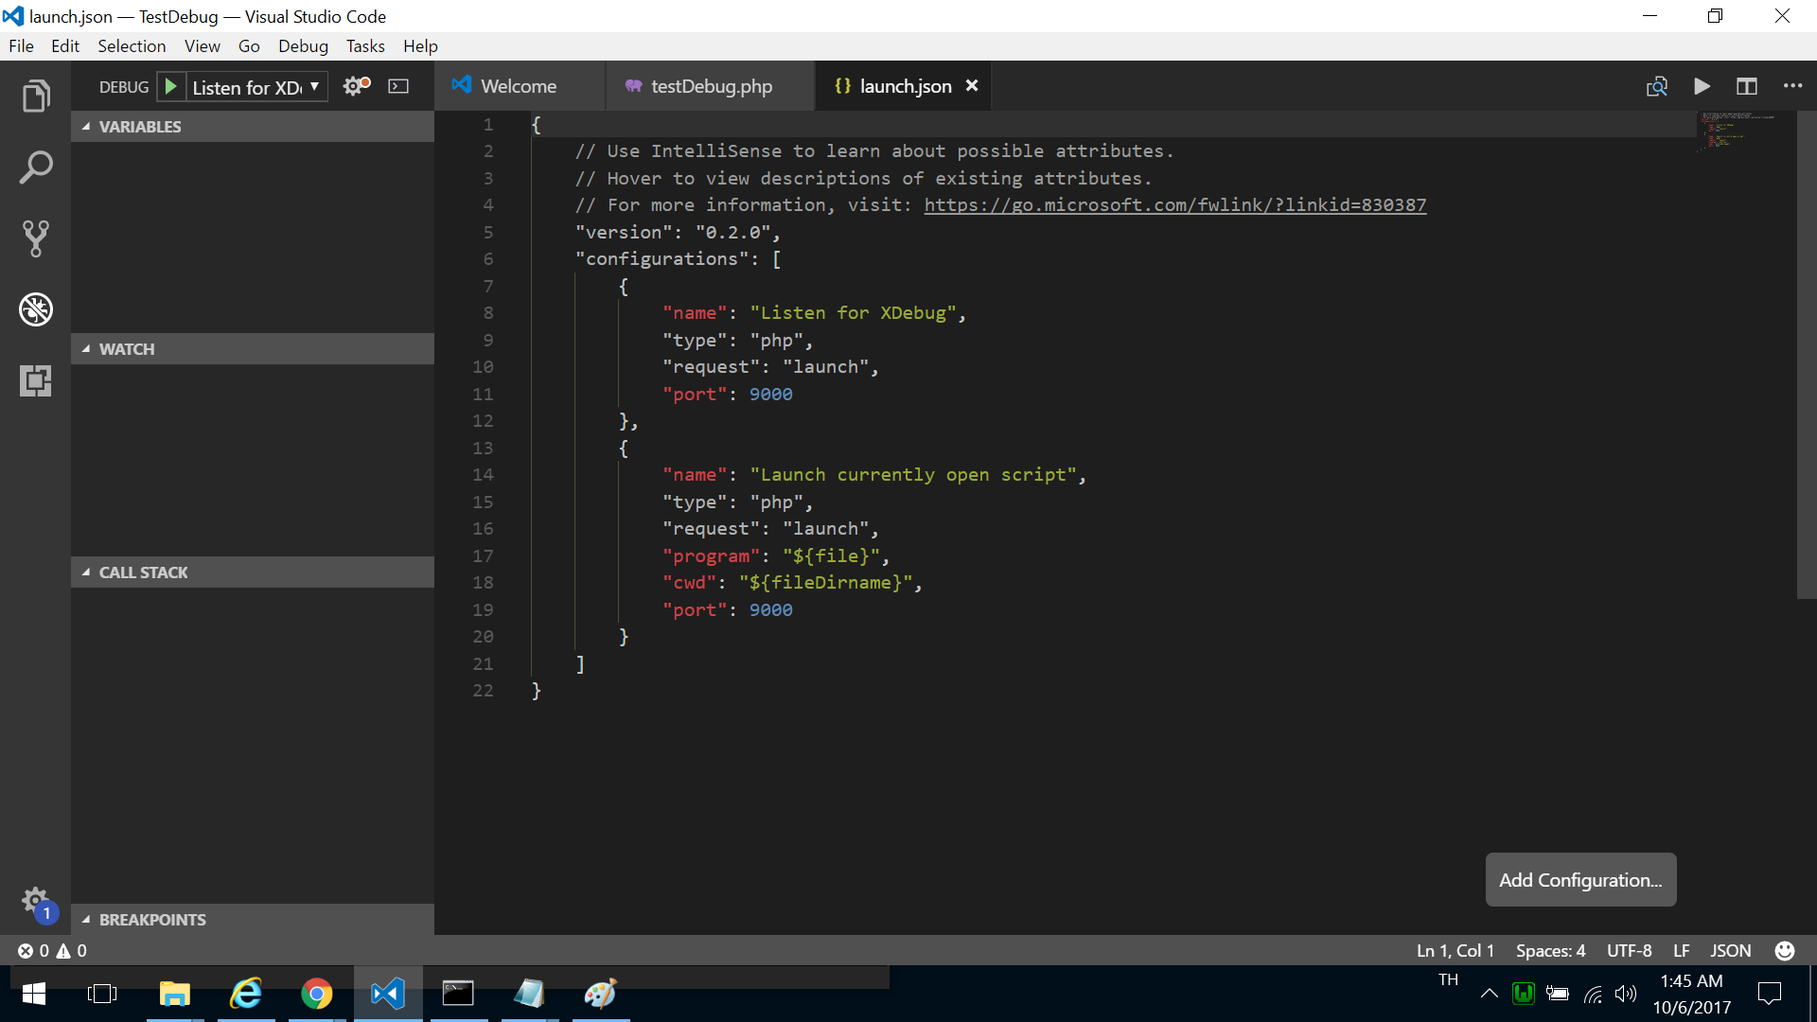Send feedback via smiley icon
Image resolution: width=1817 pixels, height=1022 pixels.
coord(1785,951)
